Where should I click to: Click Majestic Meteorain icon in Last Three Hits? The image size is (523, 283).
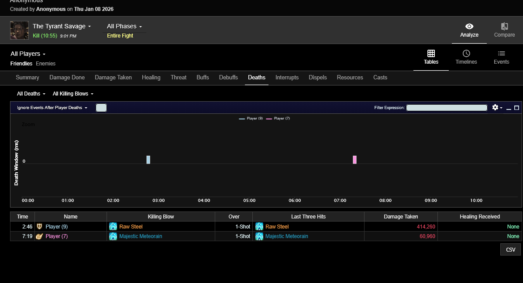coord(259,236)
